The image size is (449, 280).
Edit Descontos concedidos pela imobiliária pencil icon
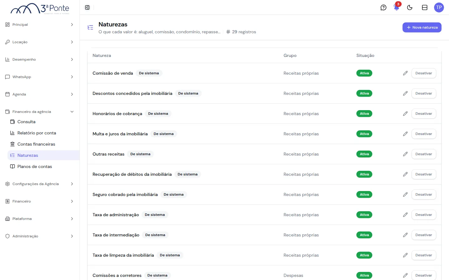click(405, 93)
